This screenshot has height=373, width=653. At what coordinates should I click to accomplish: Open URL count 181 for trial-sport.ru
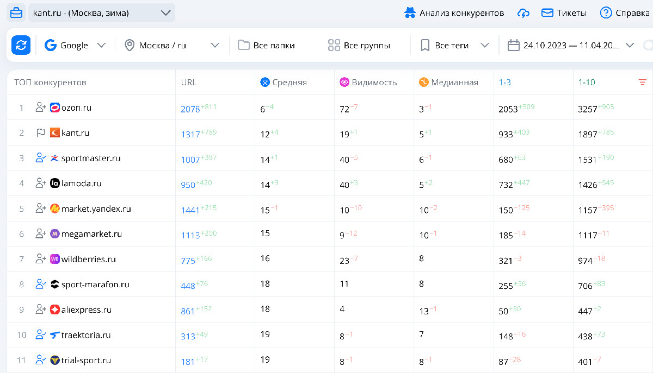click(188, 362)
